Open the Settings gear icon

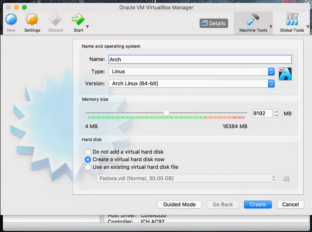tap(32, 19)
